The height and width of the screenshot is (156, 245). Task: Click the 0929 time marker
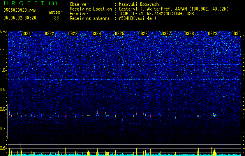(x=213, y=33)
